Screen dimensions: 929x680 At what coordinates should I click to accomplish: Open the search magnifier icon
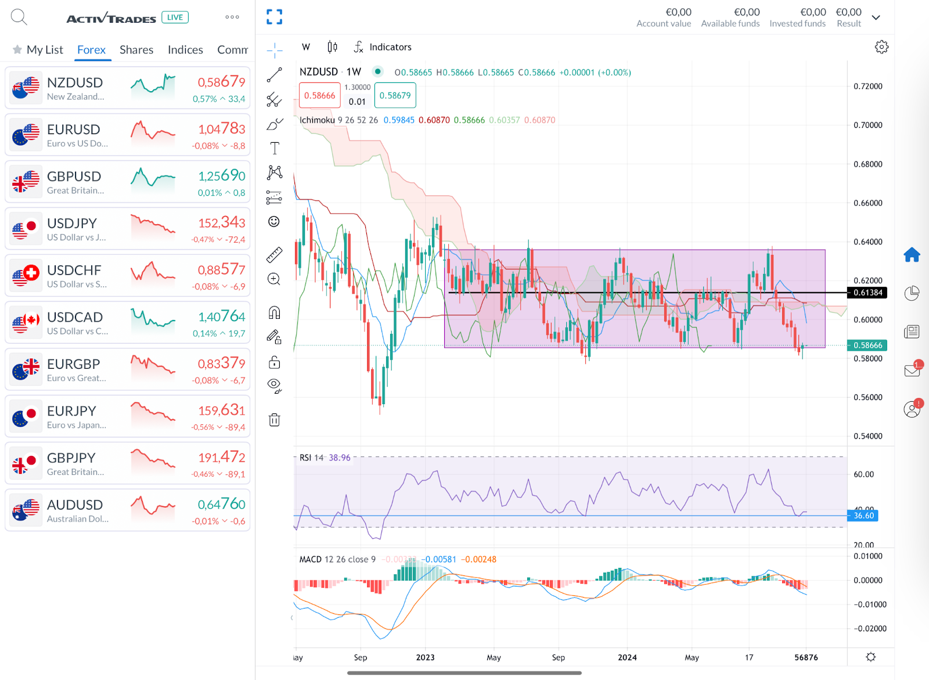coord(19,17)
